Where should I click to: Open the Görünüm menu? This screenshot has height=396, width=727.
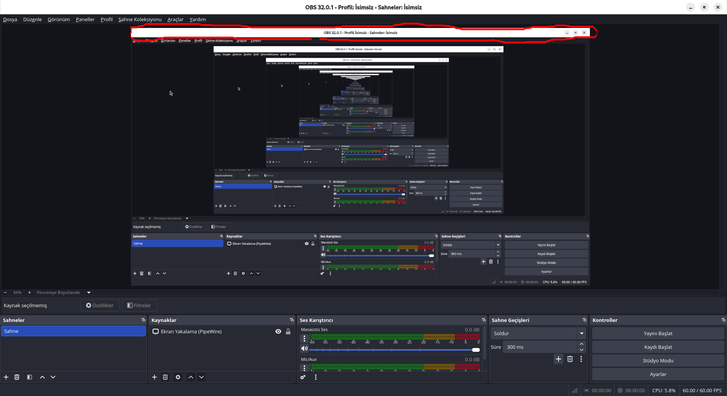click(59, 19)
